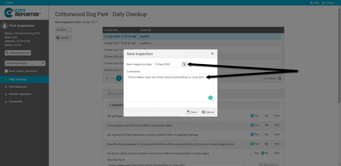
Task: Open Attachments (0) button
Action: pyautogui.click(x=18, y=53)
